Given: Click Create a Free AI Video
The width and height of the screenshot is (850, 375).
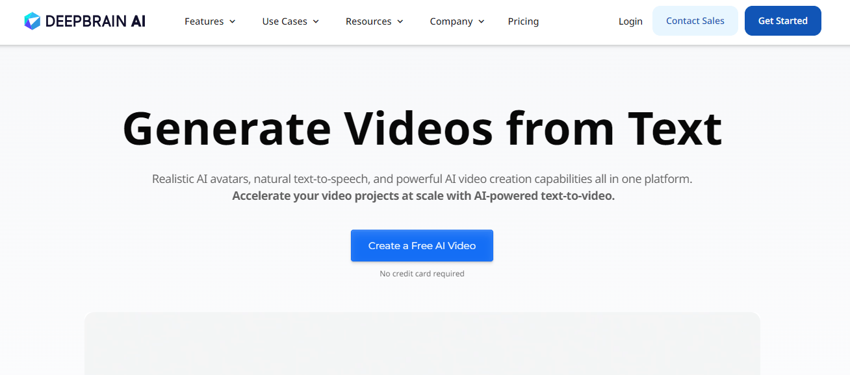Looking at the screenshot, I should (422, 246).
